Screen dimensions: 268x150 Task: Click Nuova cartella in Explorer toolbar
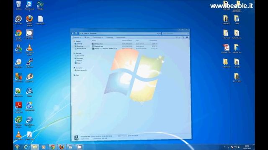click(x=121, y=37)
